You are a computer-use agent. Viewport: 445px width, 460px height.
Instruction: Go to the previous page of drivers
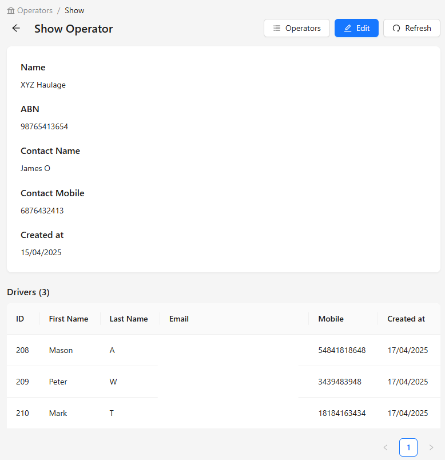point(386,447)
